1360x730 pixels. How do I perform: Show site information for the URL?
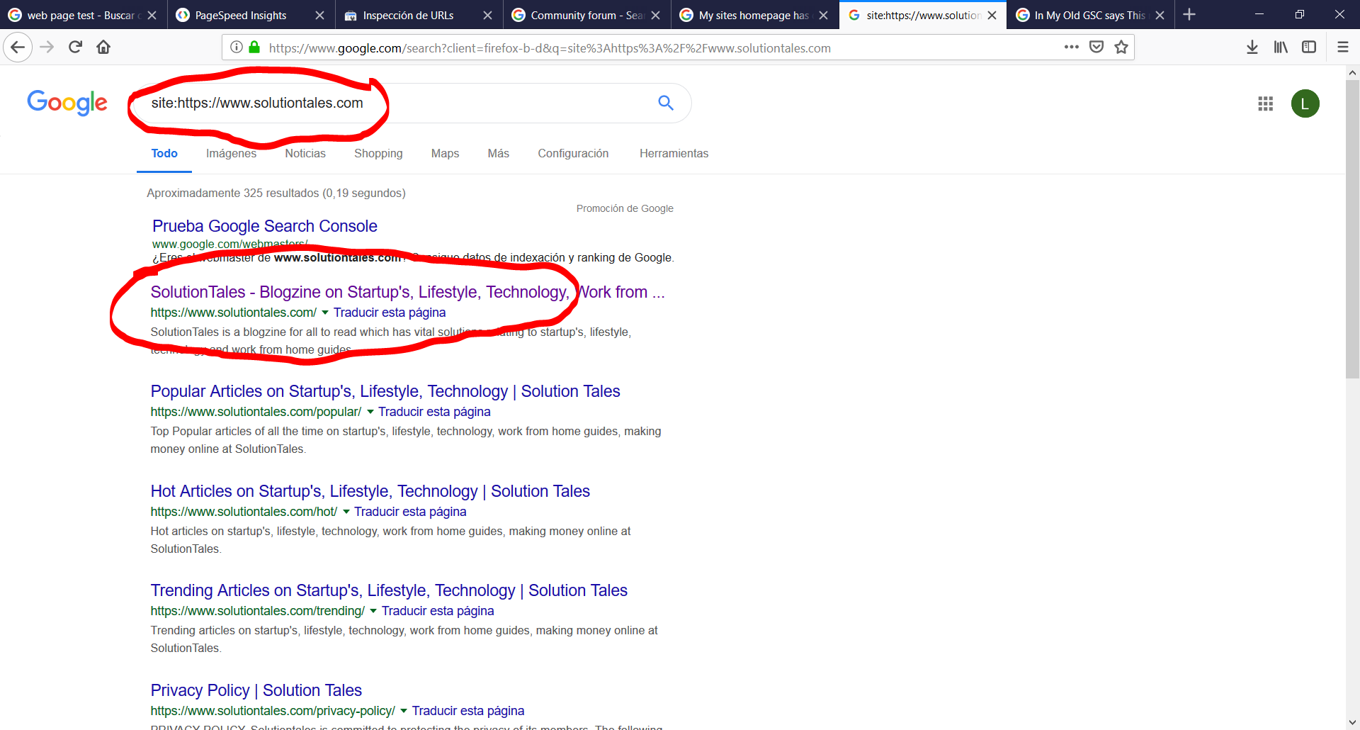pos(237,47)
